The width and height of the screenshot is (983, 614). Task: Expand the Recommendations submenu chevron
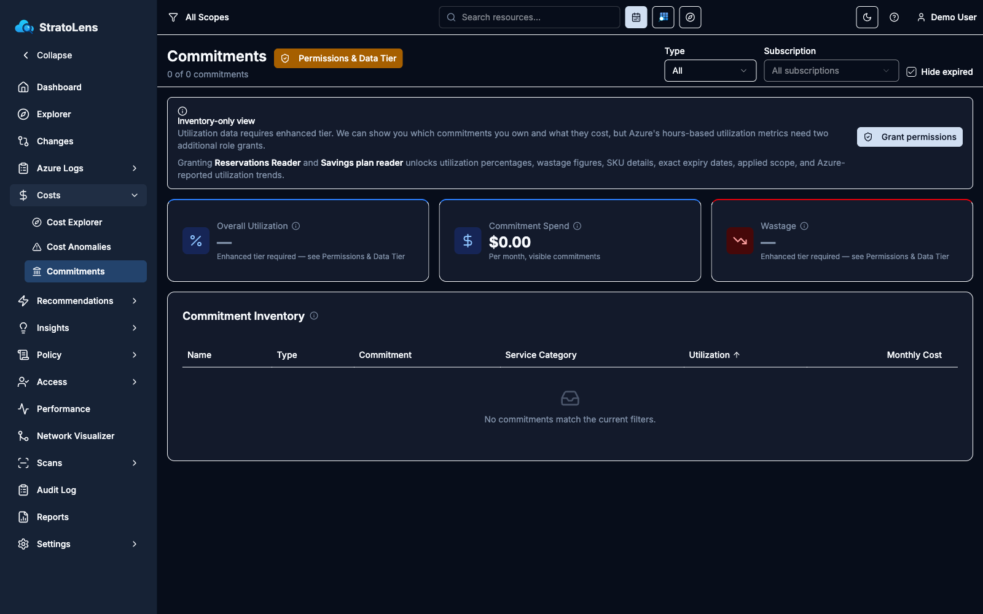135,301
